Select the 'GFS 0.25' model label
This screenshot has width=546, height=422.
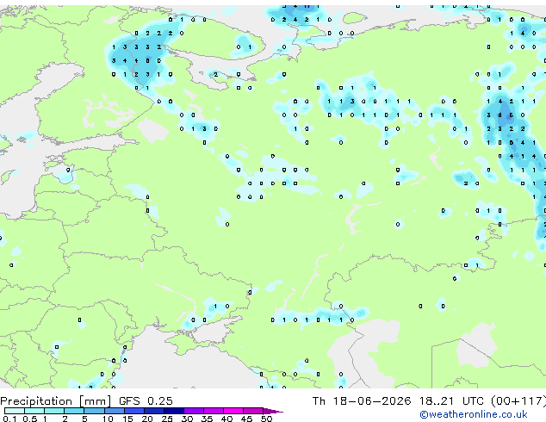(x=146, y=401)
